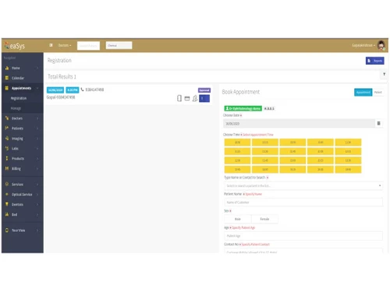Click the Approved status badge
The height and width of the screenshot is (292, 390).
click(204, 90)
